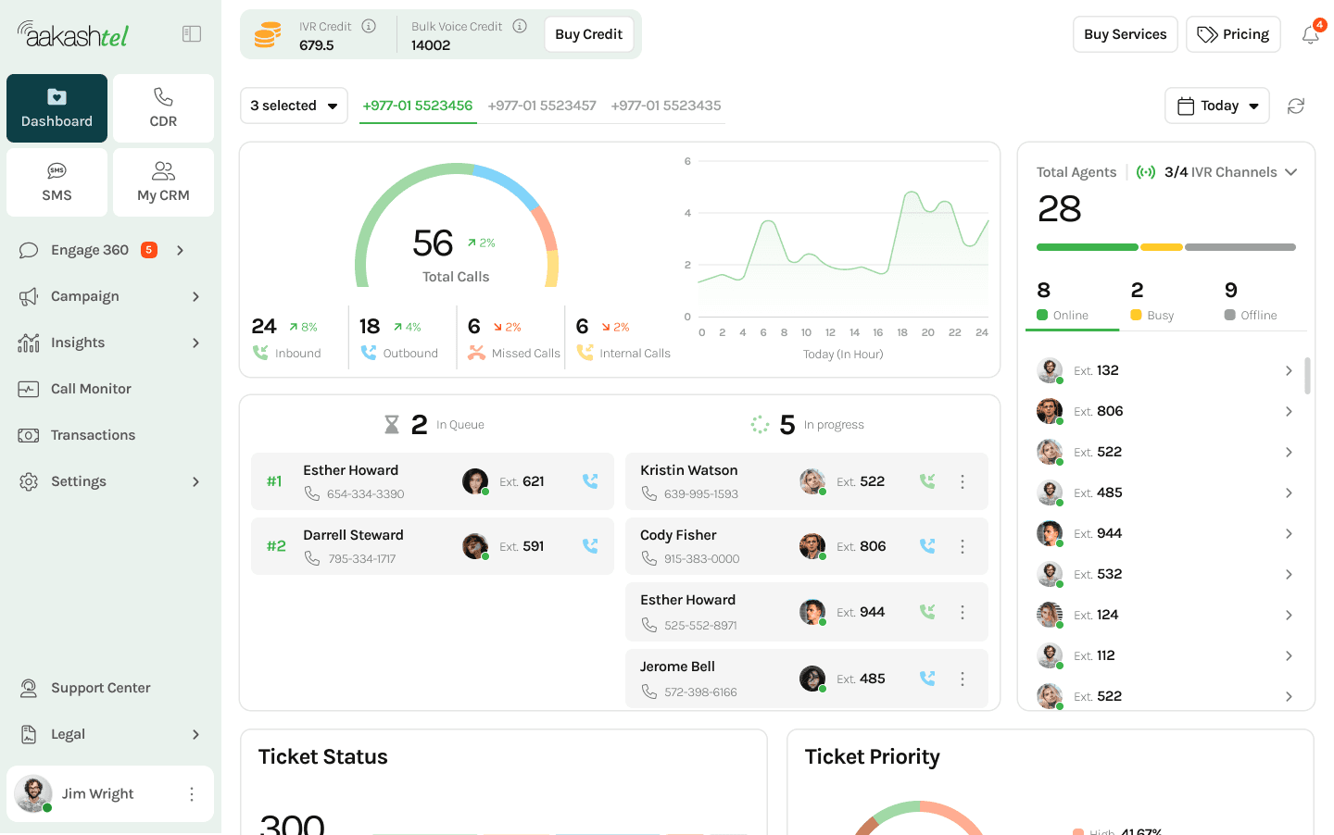Click the Inbound calls phone icon

[260, 353]
